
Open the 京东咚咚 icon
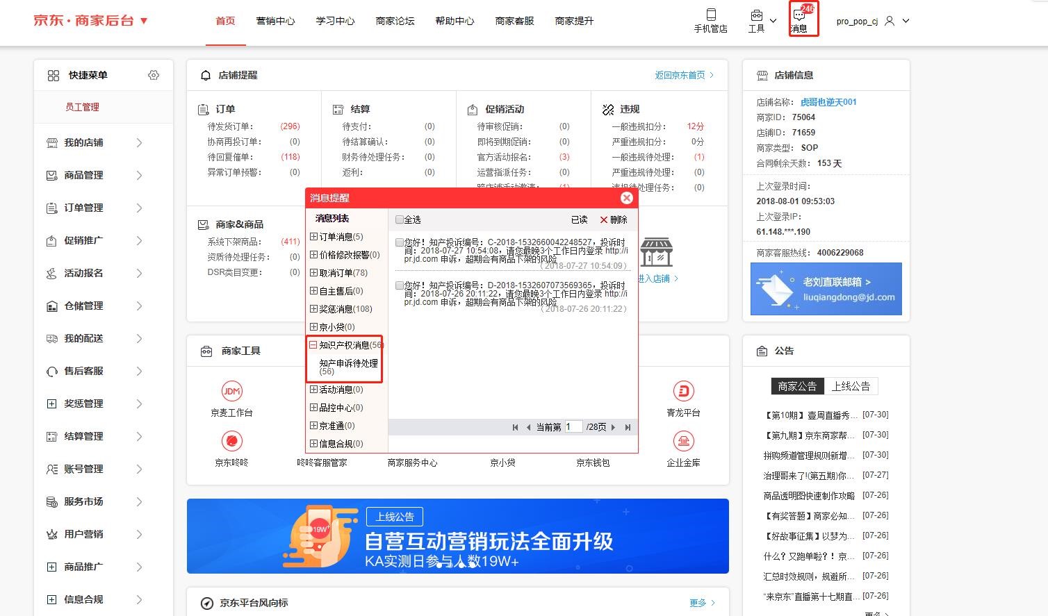click(x=231, y=441)
